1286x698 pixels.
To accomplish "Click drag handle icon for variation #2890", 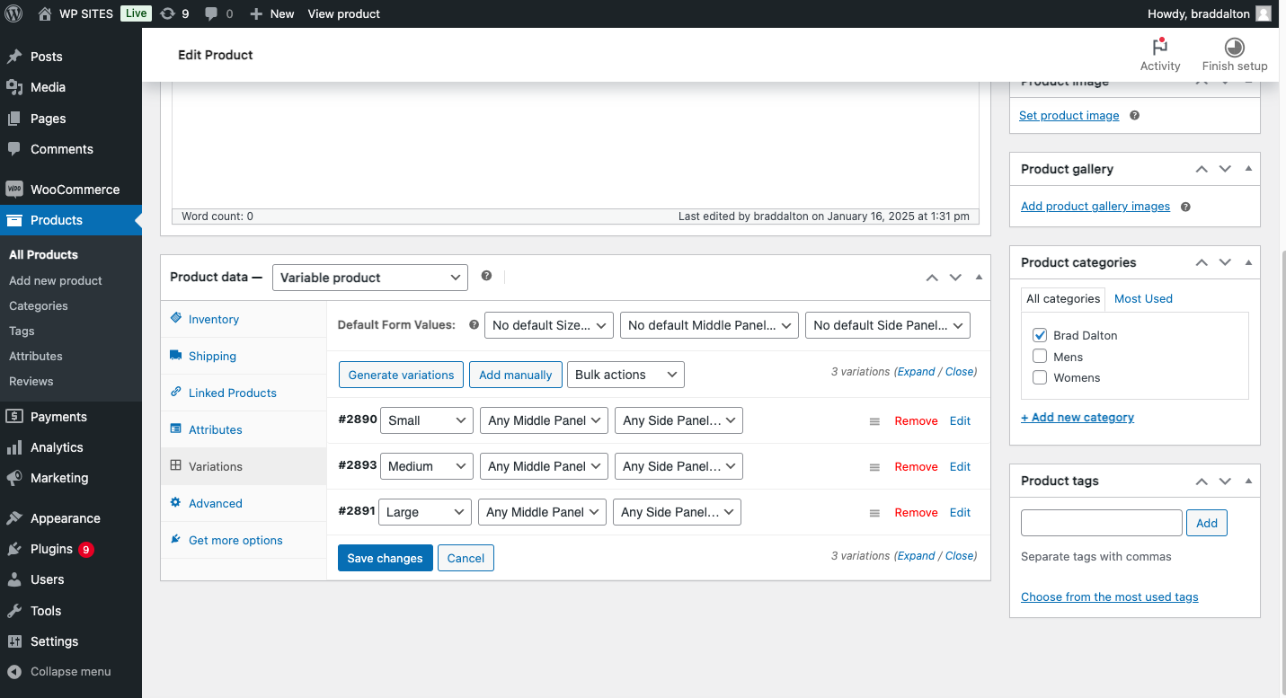I will (874, 421).
